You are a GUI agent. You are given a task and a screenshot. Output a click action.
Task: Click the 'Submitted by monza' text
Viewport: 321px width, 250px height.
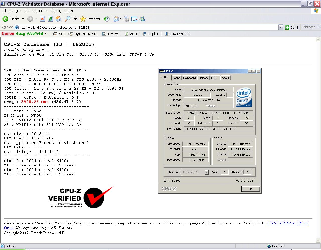[26, 50]
